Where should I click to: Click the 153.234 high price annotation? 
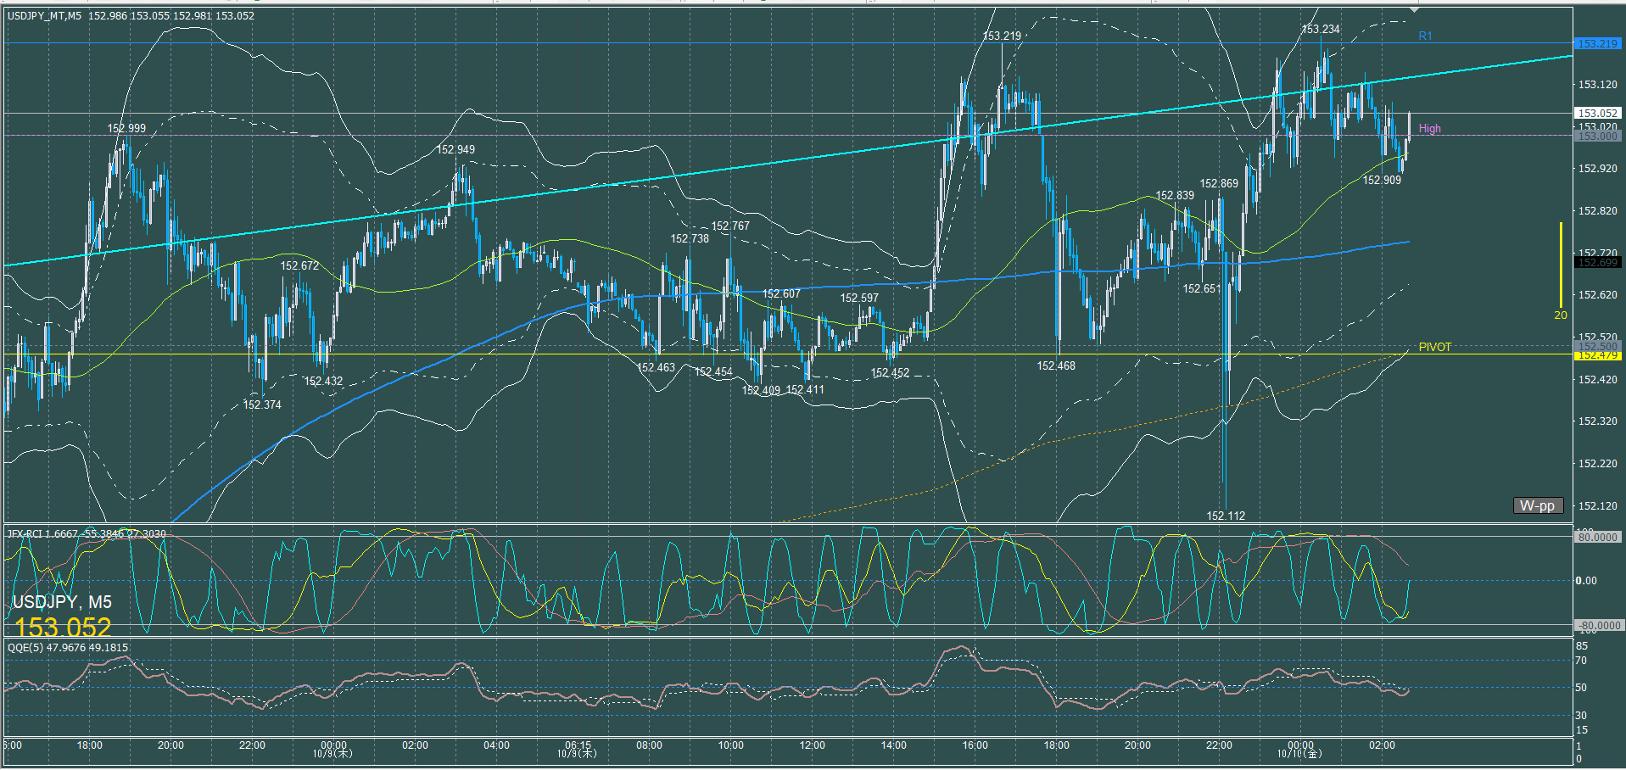tap(1321, 29)
